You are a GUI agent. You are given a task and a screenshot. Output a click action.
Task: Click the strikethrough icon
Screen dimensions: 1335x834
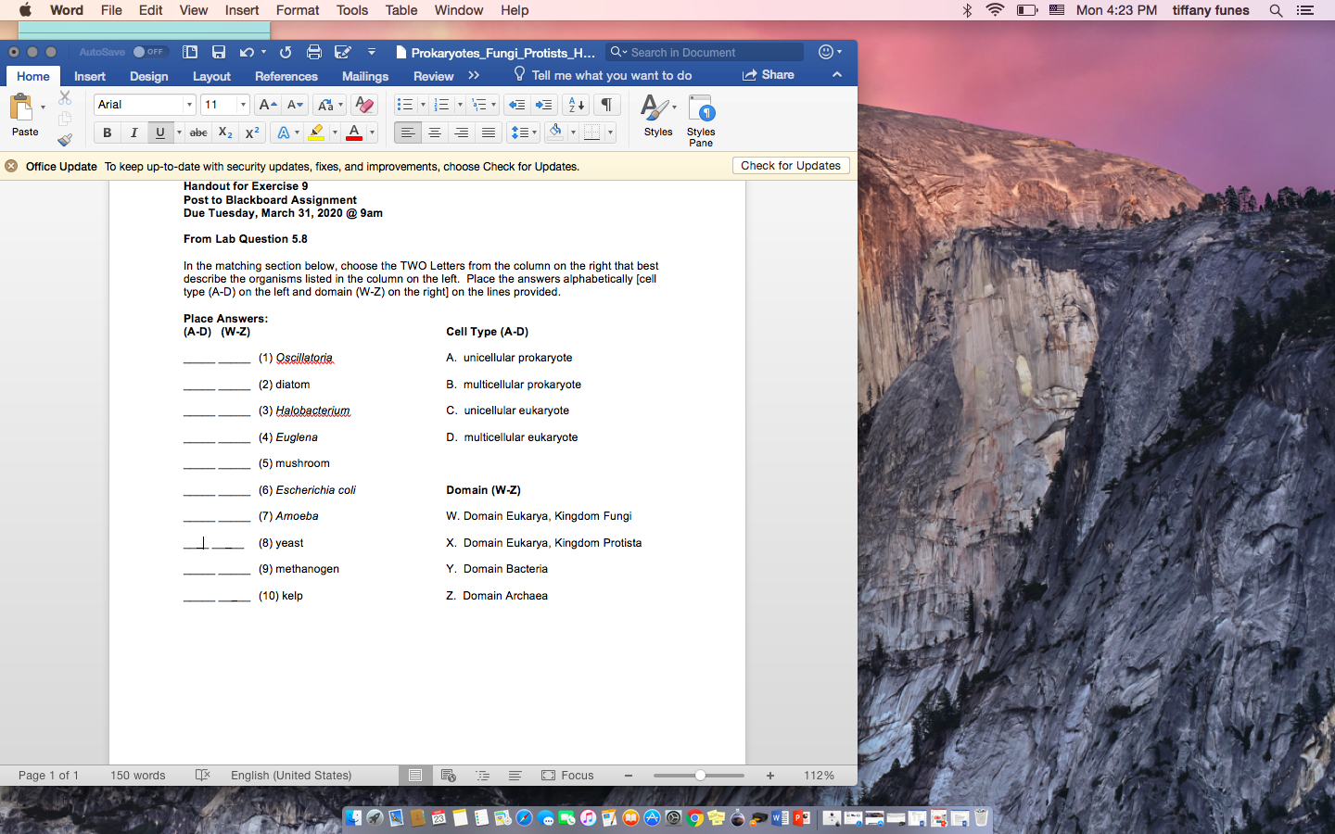tap(197, 132)
